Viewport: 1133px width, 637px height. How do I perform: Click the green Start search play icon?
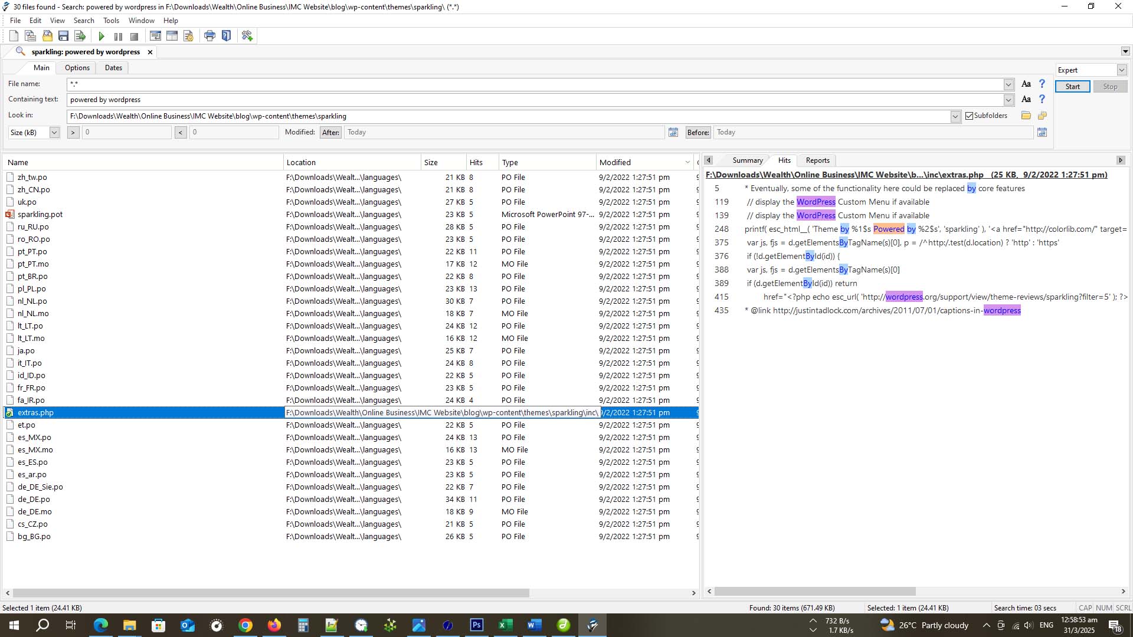101,36
